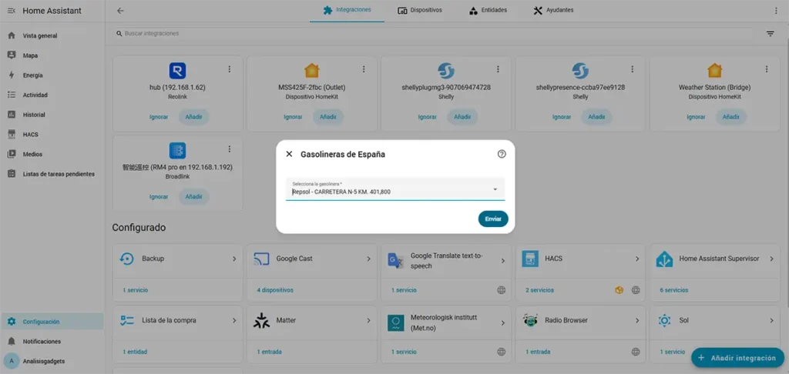Image resolution: width=789 pixels, height=374 pixels.
Task: Switch to the Ayudantes tab
Action: pos(553,10)
